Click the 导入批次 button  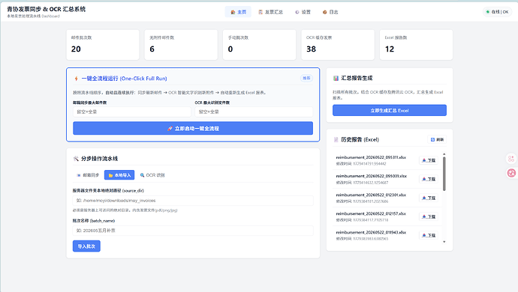(x=86, y=246)
